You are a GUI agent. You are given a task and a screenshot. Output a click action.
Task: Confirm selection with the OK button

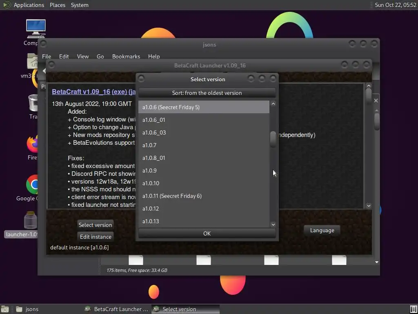click(x=207, y=233)
